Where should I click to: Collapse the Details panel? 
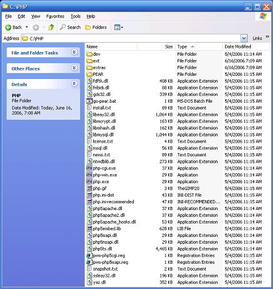pyautogui.click(x=74, y=84)
